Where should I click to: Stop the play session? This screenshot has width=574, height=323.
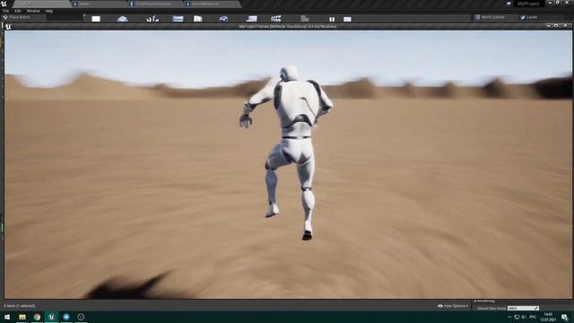click(347, 19)
